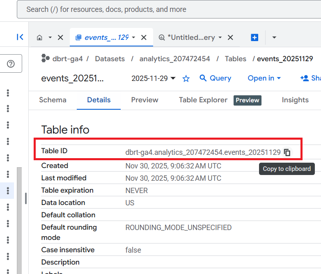Click the Query button

[x=215, y=78]
